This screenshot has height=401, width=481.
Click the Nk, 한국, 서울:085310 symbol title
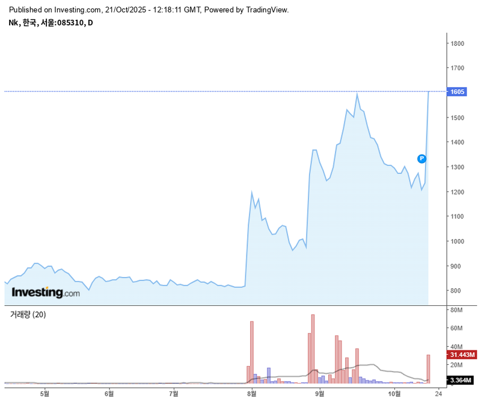[x=51, y=22]
